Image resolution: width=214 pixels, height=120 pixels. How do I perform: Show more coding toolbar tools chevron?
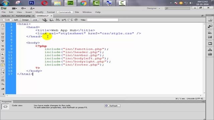3,94
